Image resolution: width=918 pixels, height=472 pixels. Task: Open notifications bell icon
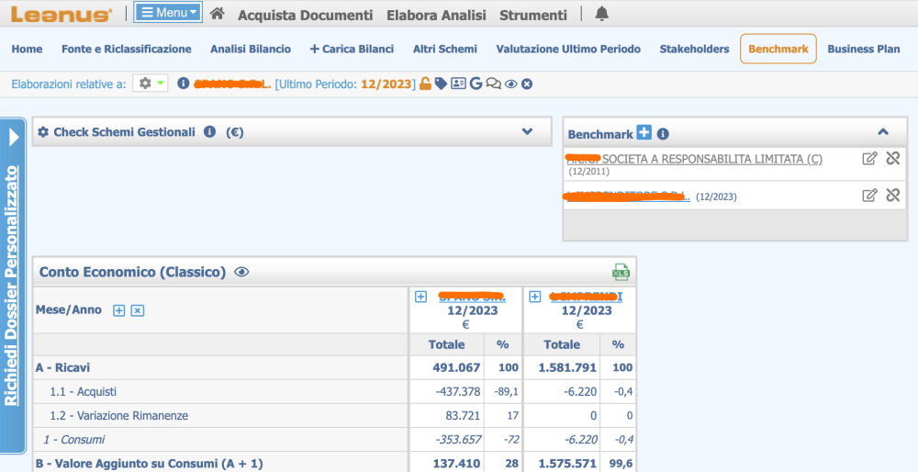point(602,14)
